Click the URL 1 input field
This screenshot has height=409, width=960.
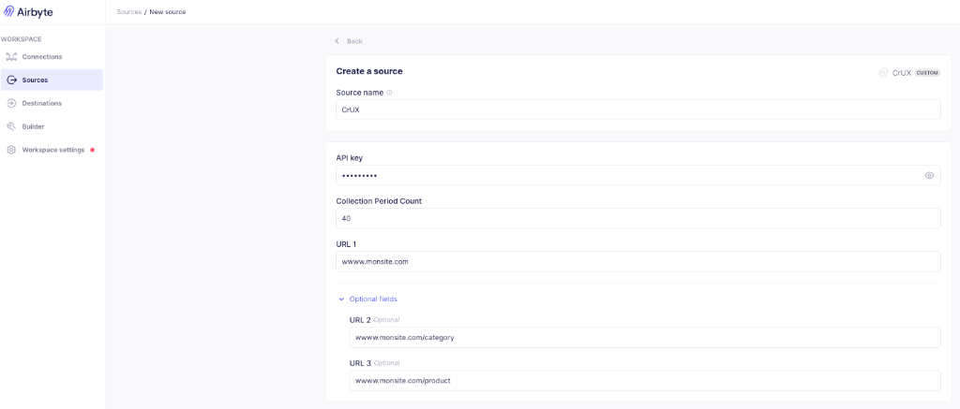pos(637,262)
